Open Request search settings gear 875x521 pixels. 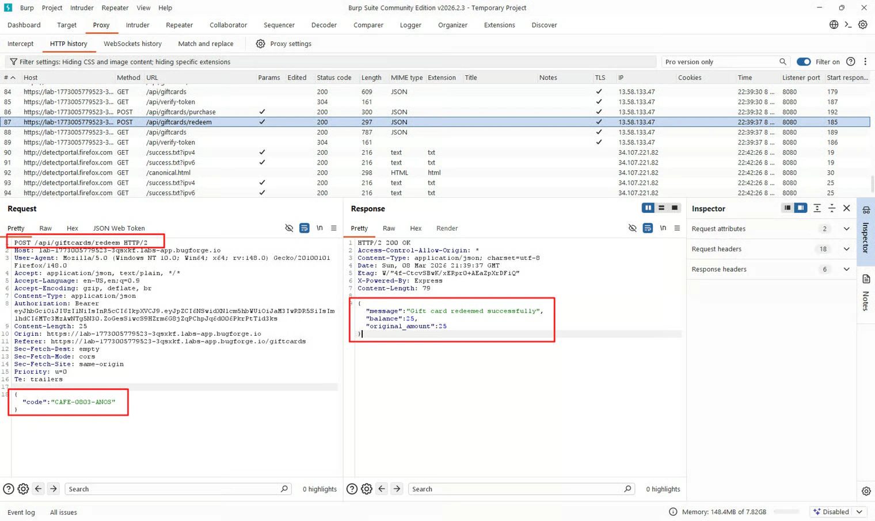(23, 489)
